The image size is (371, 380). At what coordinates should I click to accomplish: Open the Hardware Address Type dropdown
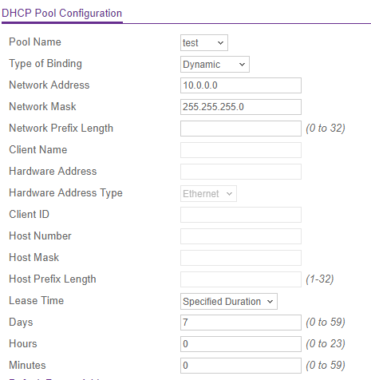(x=208, y=193)
